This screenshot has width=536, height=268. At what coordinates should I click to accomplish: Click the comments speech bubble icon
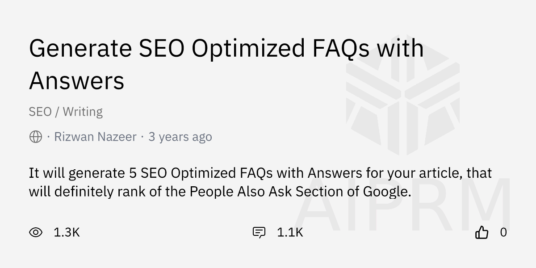[259, 232]
